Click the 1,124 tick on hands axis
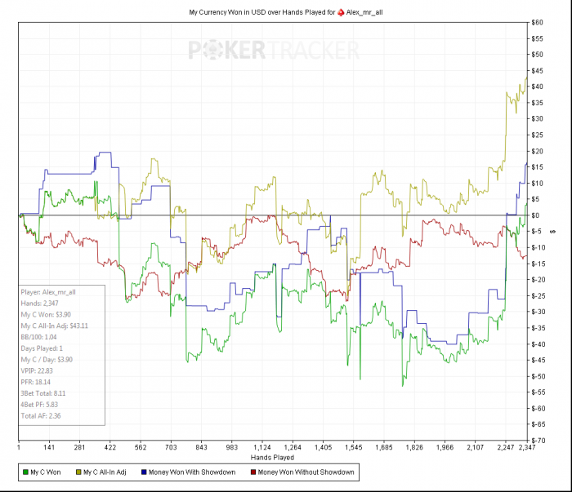 [262, 447]
